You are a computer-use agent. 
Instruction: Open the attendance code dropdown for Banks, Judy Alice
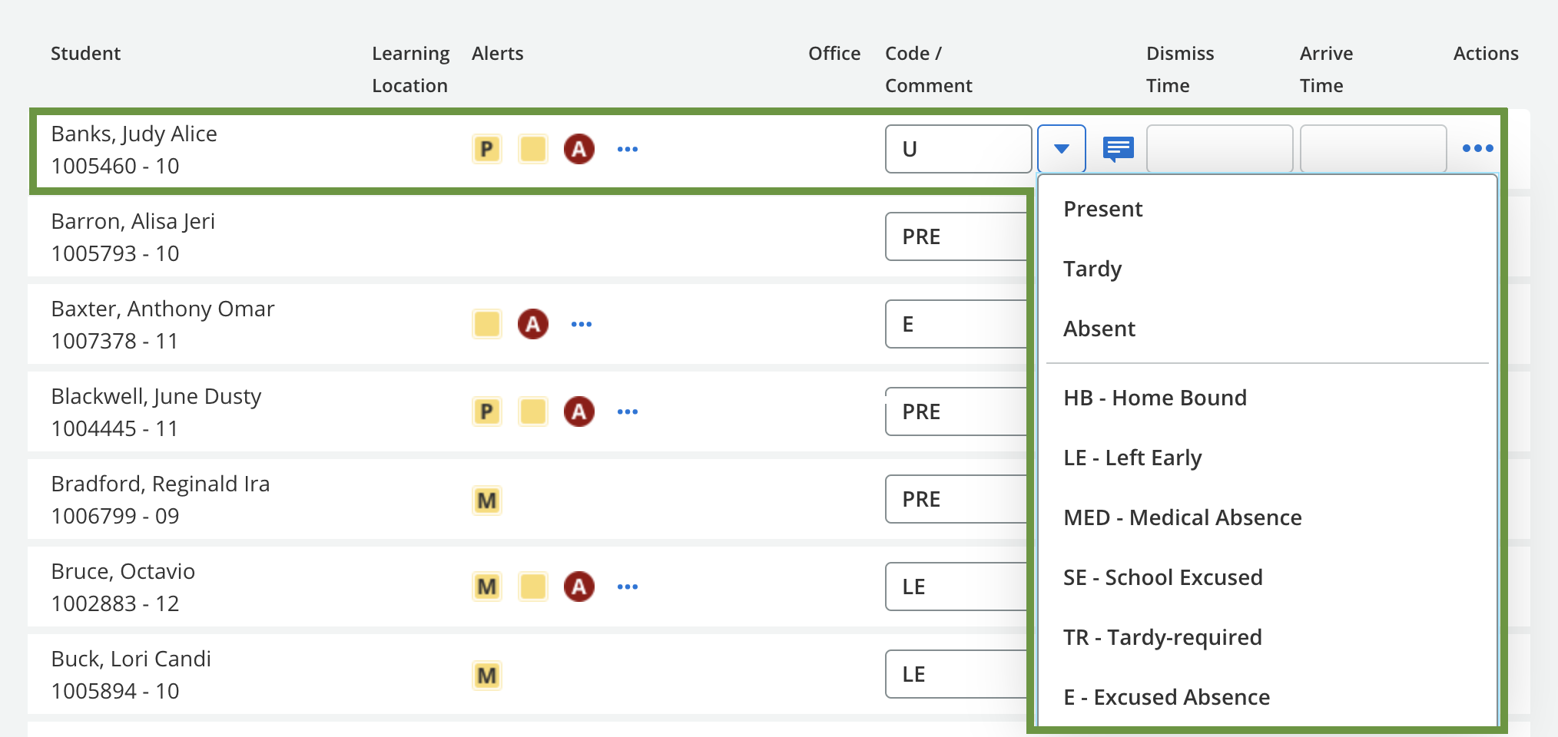pyautogui.click(x=1061, y=148)
